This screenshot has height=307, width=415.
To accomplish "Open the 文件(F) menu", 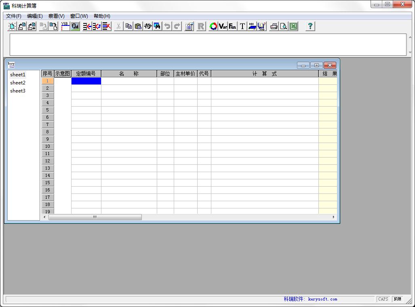I will 14,16.
